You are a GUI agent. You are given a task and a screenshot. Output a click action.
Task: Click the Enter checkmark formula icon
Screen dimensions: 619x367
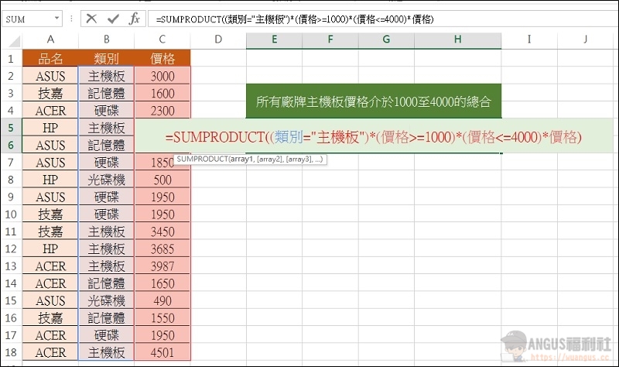(113, 19)
